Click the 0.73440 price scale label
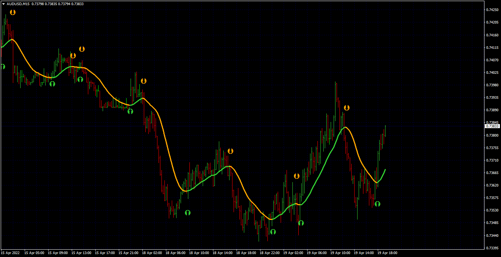Image resolution: width=501 pixels, height=257 pixels. tap(492, 235)
